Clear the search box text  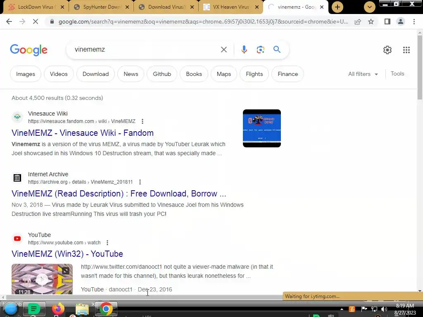coord(223,50)
